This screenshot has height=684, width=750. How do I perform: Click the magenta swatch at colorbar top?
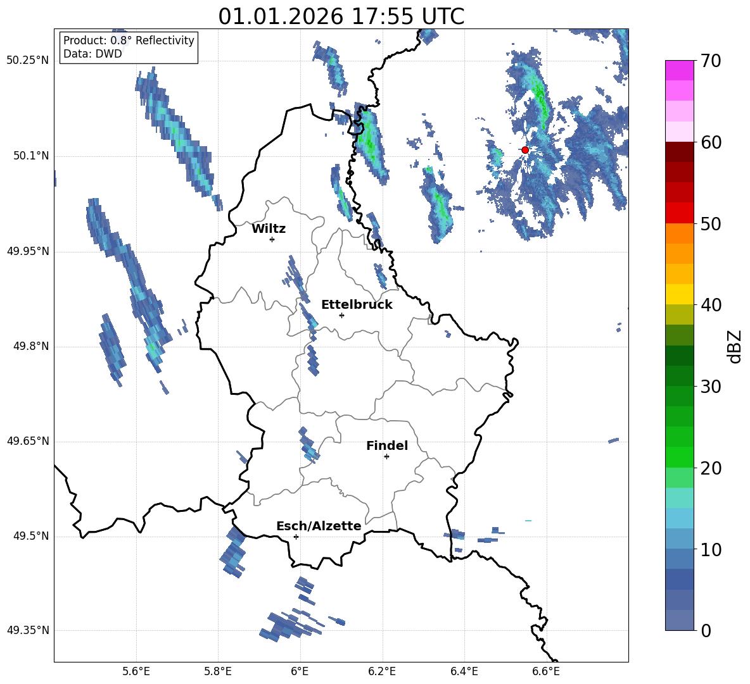679,70
